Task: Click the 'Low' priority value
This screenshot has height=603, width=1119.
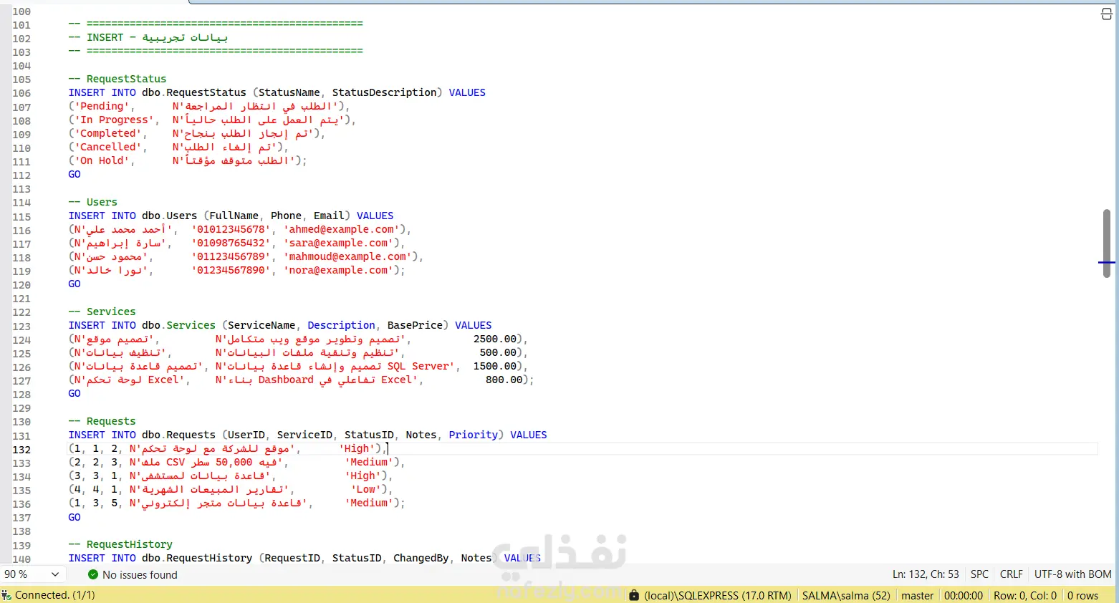Action: point(367,489)
